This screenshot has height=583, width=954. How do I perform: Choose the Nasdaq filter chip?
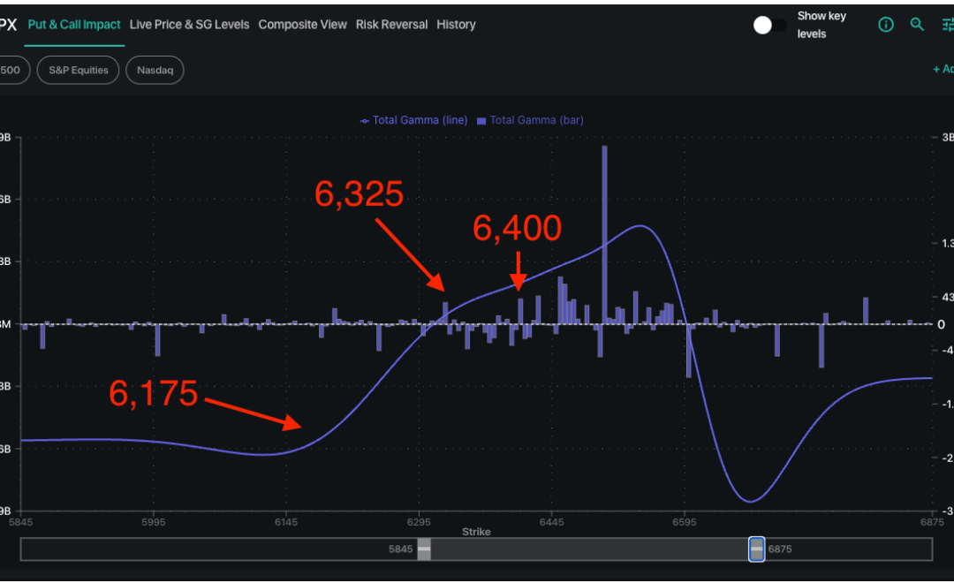pyautogui.click(x=155, y=70)
